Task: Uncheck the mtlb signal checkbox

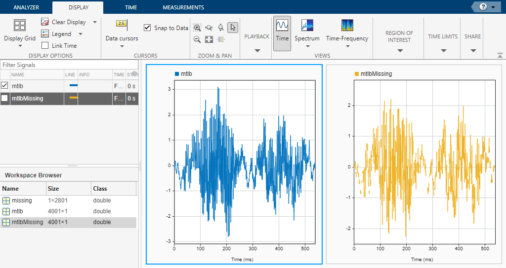Action: [x=4, y=86]
